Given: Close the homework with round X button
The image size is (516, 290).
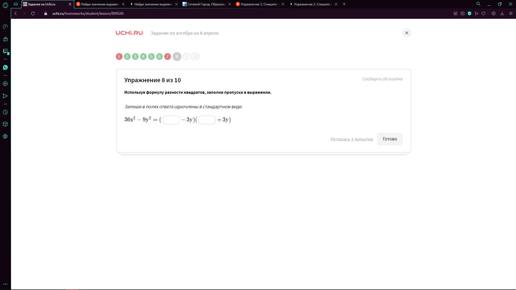Looking at the screenshot, I should point(407,33).
